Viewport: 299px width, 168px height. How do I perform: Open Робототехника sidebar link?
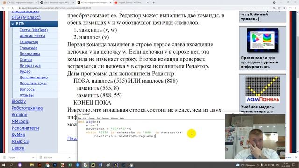(x=27, y=108)
